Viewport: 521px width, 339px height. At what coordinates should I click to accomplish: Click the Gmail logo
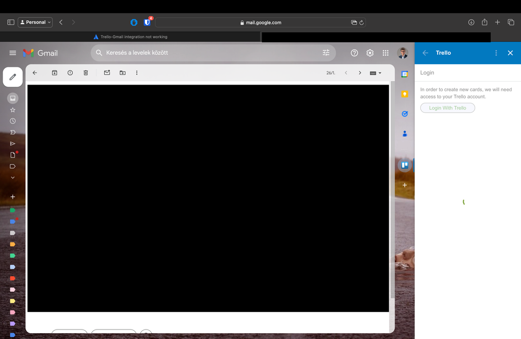[40, 53]
